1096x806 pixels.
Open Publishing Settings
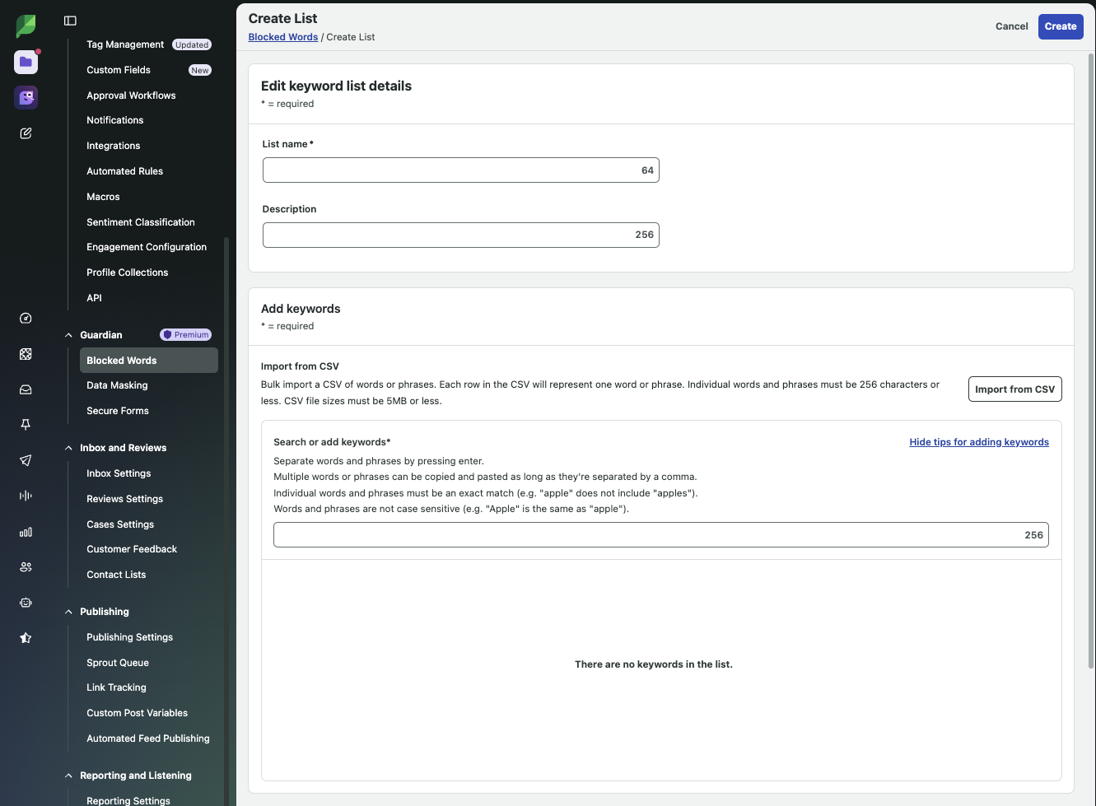point(130,637)
